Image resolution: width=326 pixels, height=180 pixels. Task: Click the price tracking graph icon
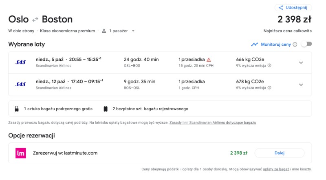[254, 44]
